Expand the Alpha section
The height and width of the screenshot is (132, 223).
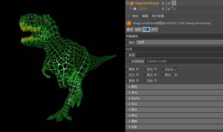tap(174, 98)
